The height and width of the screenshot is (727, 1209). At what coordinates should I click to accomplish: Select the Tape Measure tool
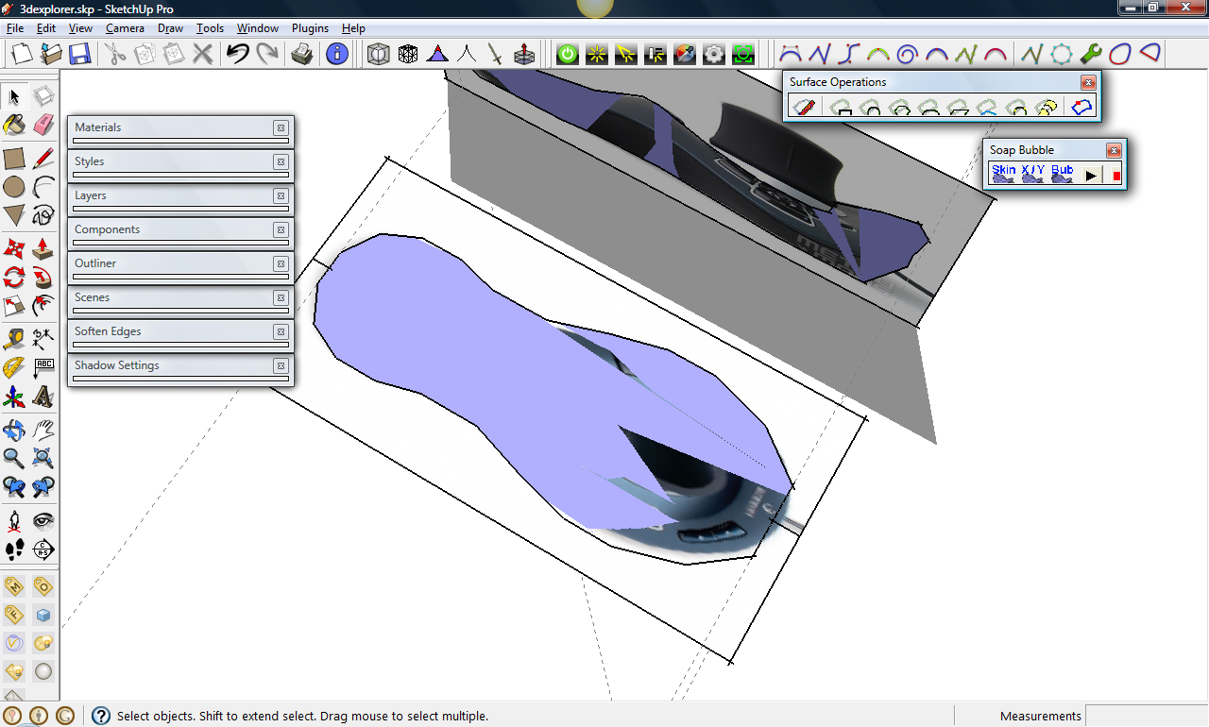pos(14,338)
